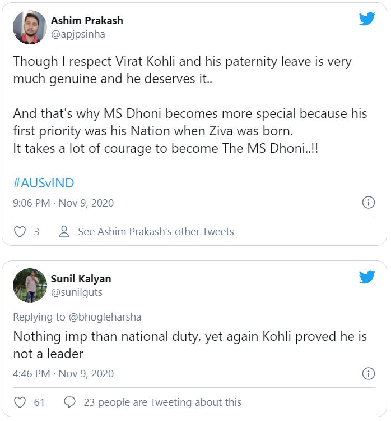Open the #AUSvIND hashtag
Screen dimensions: 391x421
(43, 183)
